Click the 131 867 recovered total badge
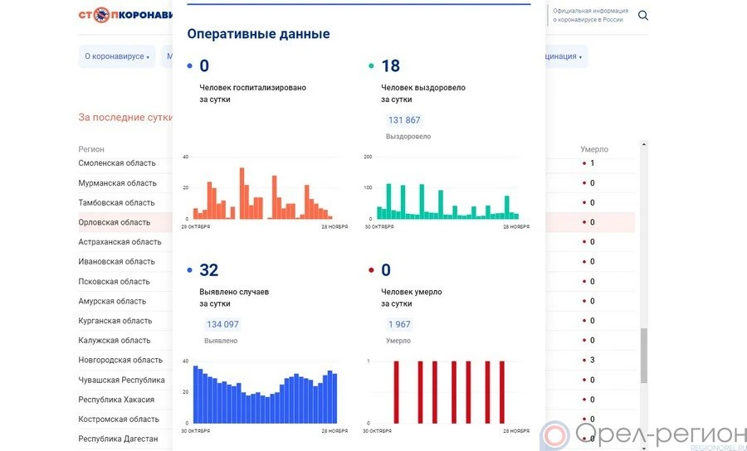The height and width of the screenshot is (451, 747). pyautogui.click(x=404, y=120)
